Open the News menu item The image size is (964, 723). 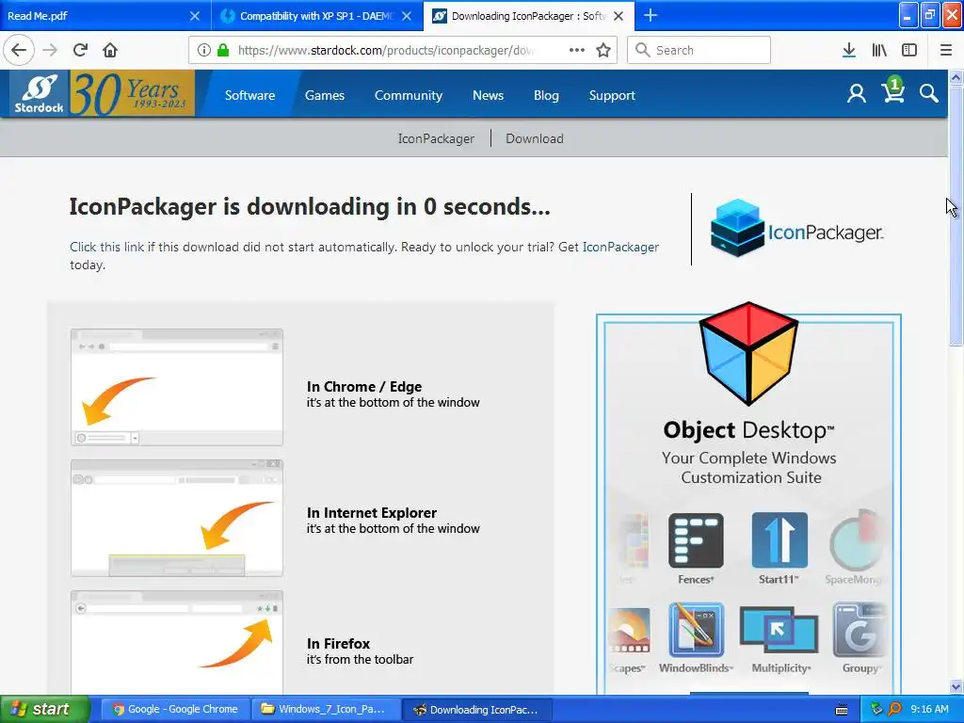(489, 95)
